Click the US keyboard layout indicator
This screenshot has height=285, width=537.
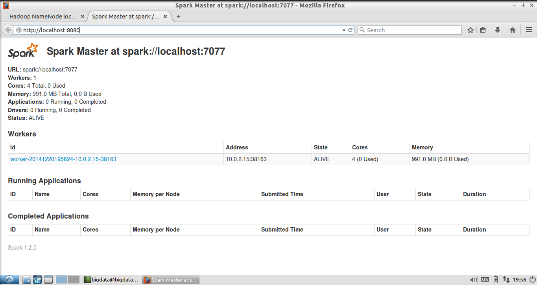(x=485, y=280)
